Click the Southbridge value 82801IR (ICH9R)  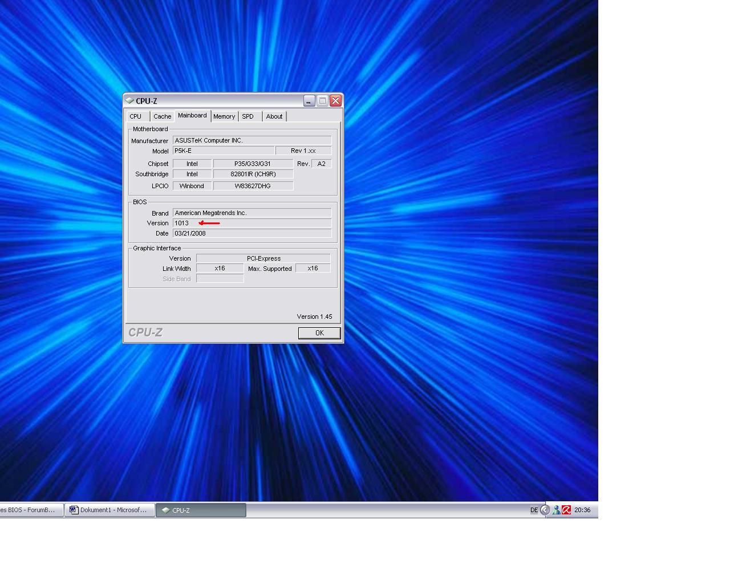click(x=253, y=174)
